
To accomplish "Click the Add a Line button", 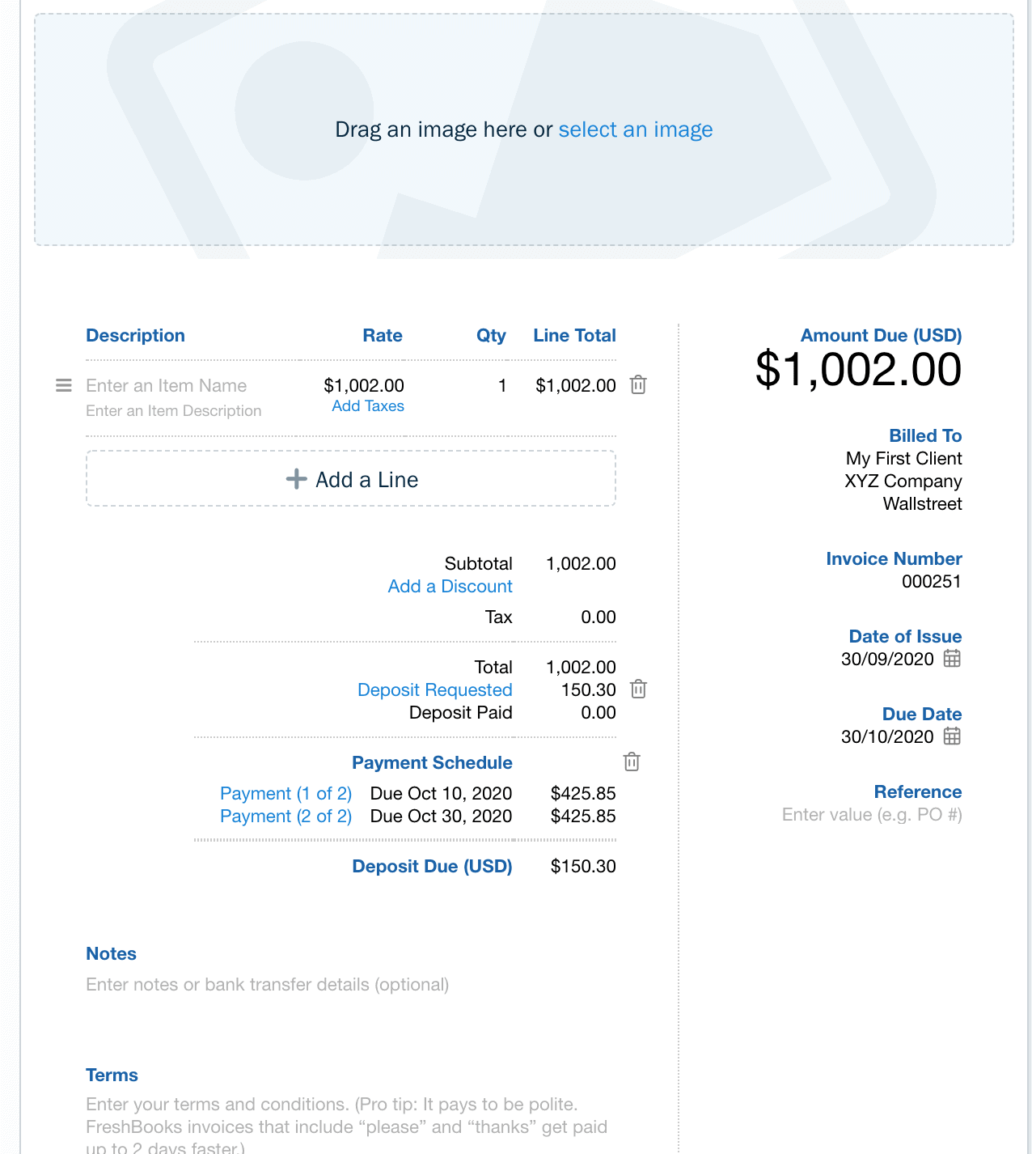I will point(351,479).
